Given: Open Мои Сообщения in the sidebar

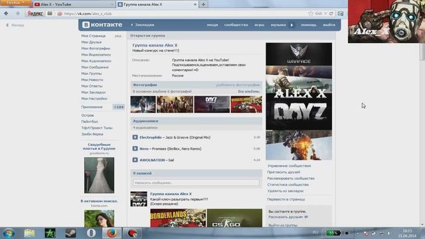Looking at the screenshot, I should coord(95,67).
